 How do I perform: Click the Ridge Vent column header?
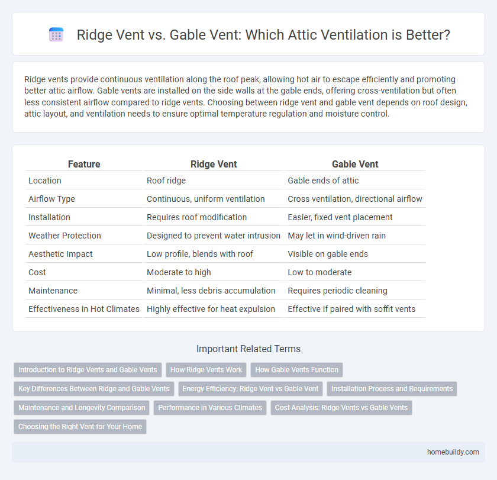tap(213, 164)
